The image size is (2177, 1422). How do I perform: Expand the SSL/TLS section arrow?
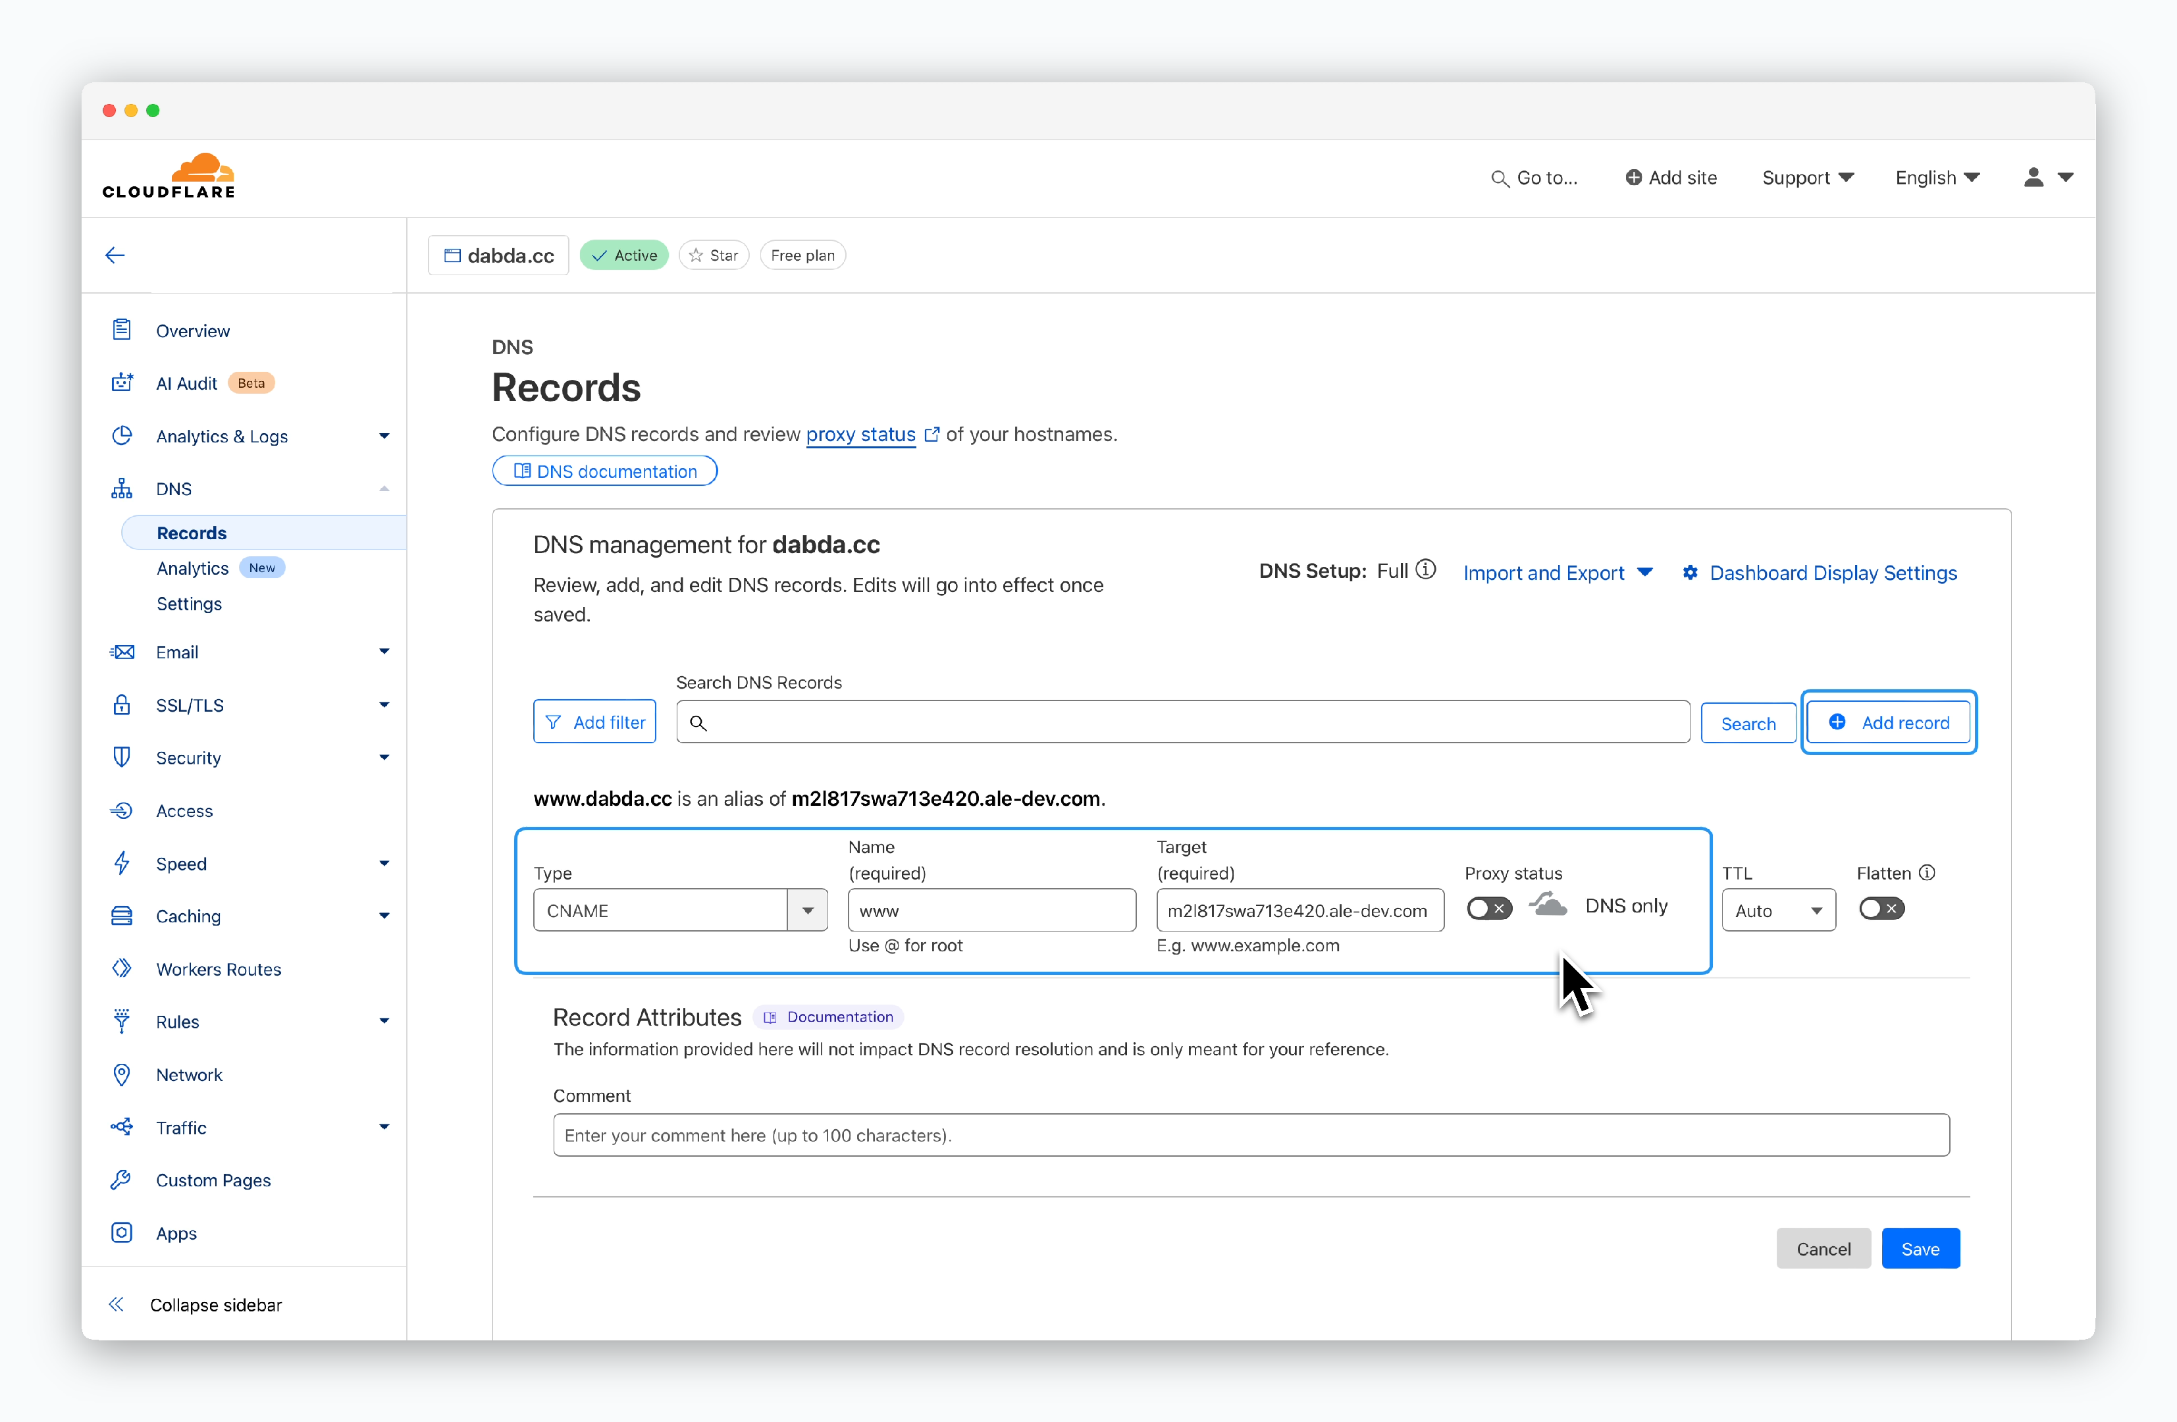pos(384,705)
